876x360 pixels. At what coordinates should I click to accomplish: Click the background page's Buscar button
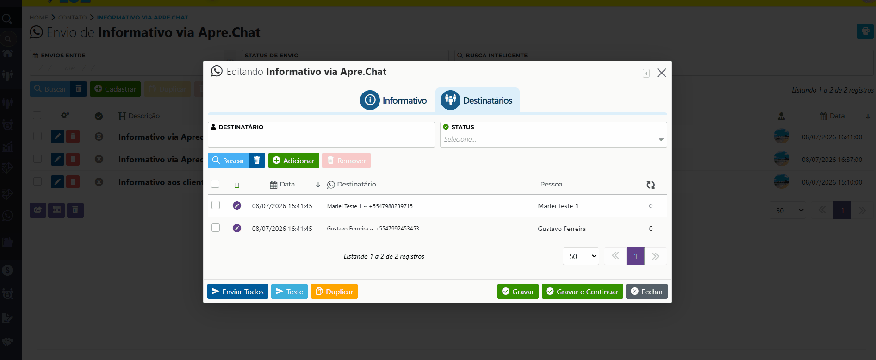tap(50, 89)
